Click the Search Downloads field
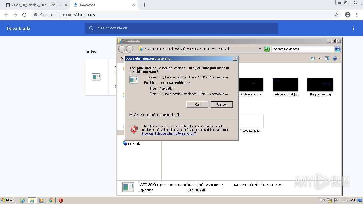Viewport: 363px width, 204px height. [303, 49]
